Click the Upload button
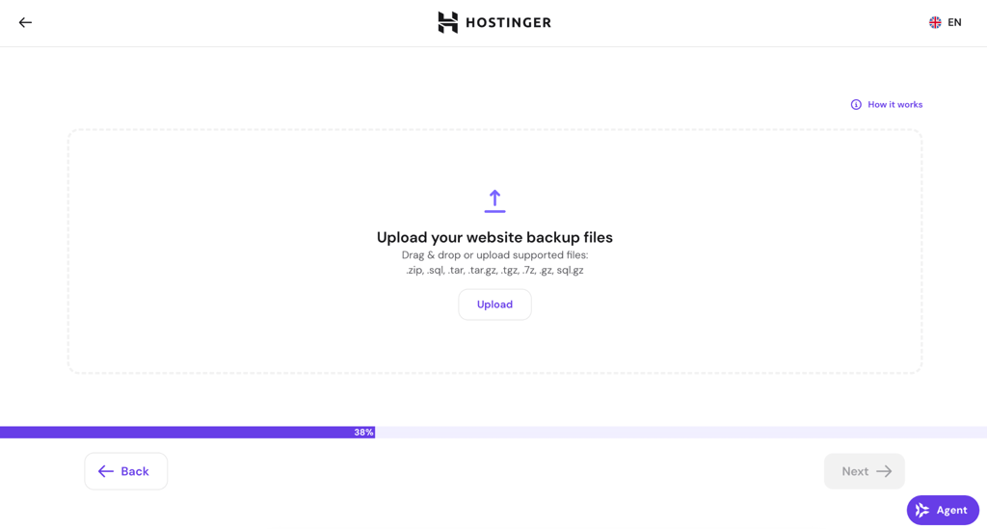The width and height of the screenshot is (987, 529). pyautogui.click(x=494, y=304)
